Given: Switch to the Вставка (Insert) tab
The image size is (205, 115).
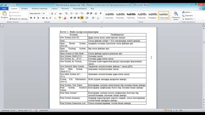Looking at the screenshot, I should [x=24, y=9].
